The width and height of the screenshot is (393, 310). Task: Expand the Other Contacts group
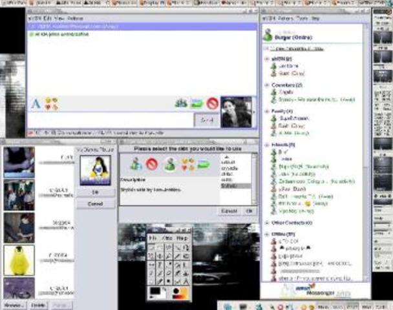pyautogui.click(x=267, y=223)
